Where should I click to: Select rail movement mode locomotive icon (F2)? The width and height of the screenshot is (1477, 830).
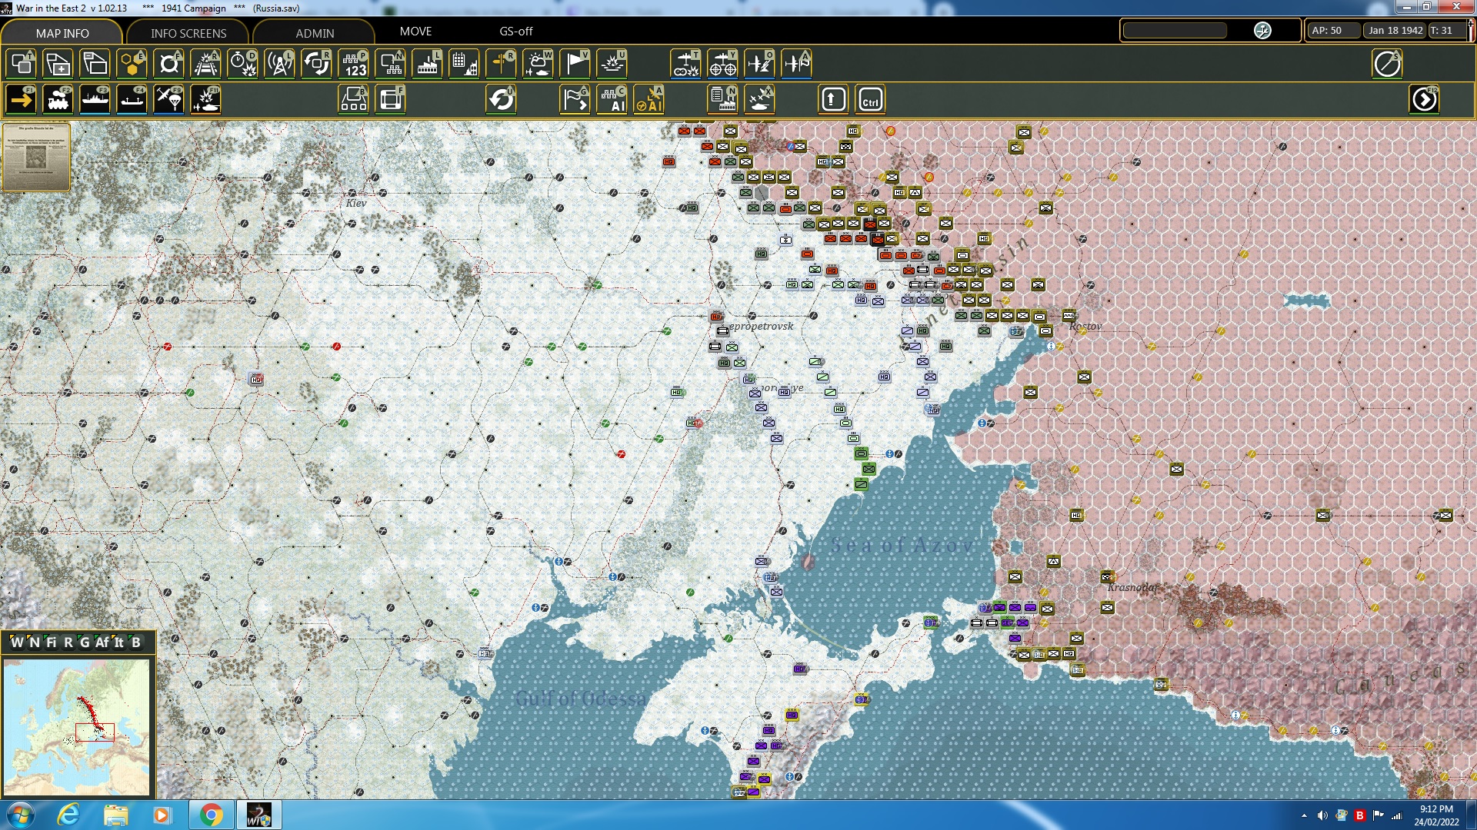click(58, 100)
